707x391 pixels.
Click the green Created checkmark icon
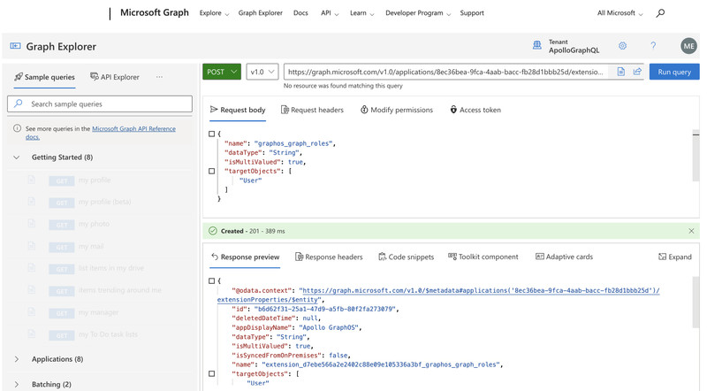click(212, 231)
